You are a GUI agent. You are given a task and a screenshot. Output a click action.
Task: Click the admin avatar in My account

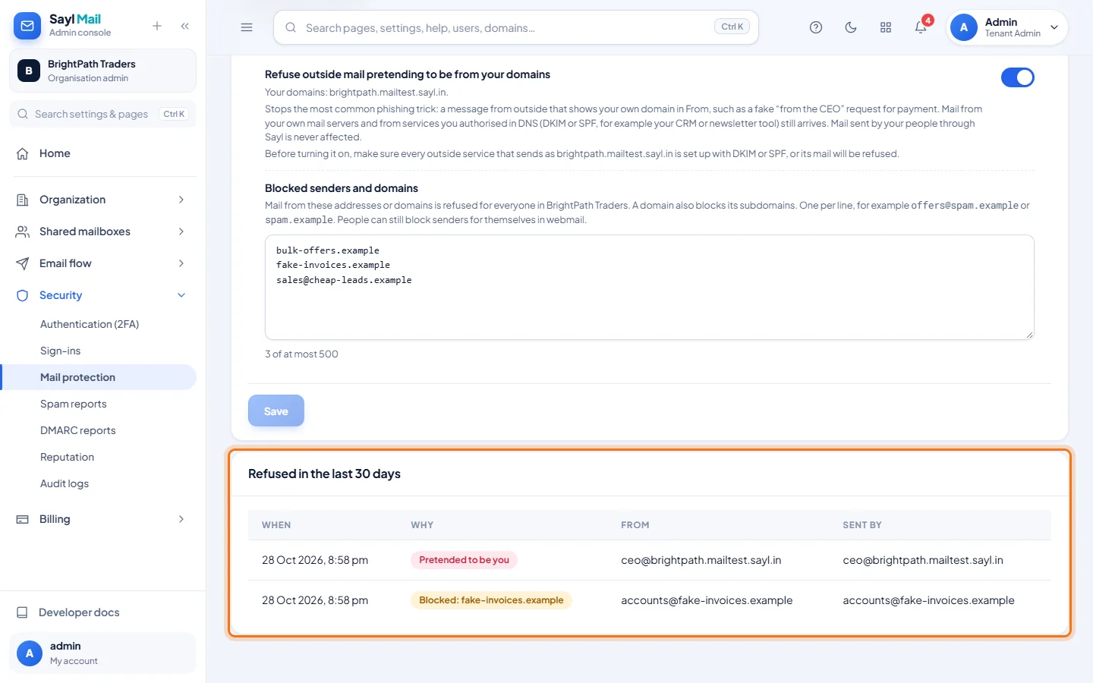(x=30, y=653)
